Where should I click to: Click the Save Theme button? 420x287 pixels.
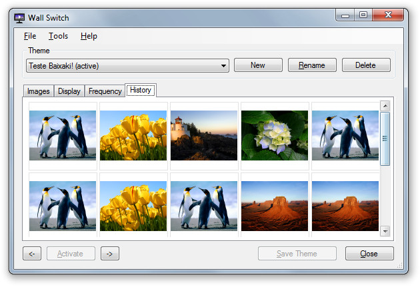(x=297, y=253)
